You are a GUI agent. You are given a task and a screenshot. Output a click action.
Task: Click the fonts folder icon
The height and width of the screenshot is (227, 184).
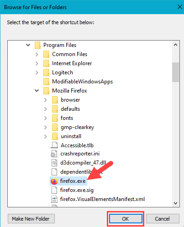55,118
